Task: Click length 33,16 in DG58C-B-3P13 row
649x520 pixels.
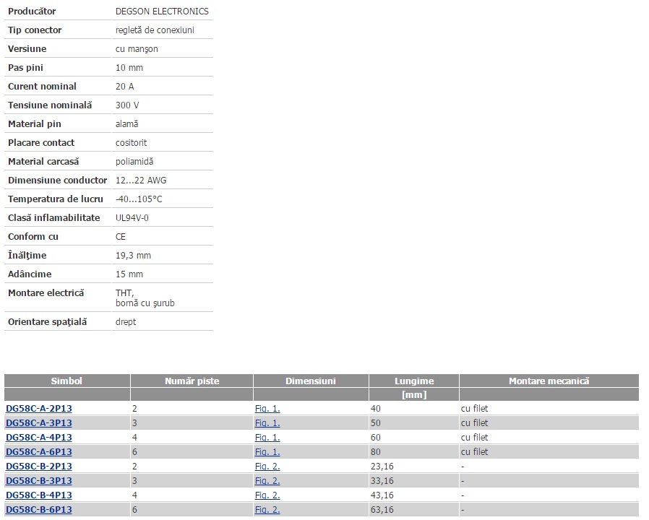Action: point(382,481)
